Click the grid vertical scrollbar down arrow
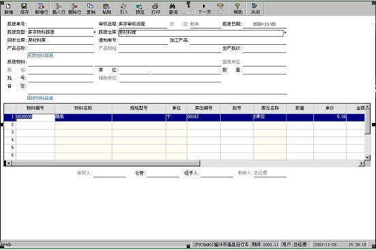This screenshot has height=250, width=376. 367,157
